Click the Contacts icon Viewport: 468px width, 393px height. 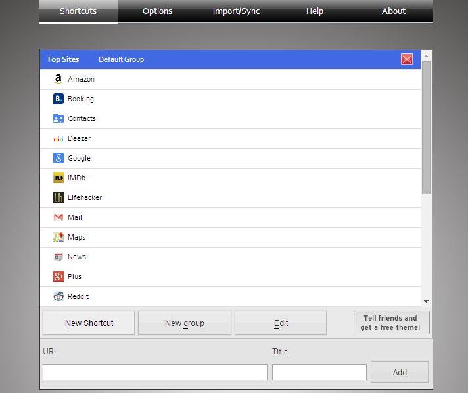click(x=59, y=118)
